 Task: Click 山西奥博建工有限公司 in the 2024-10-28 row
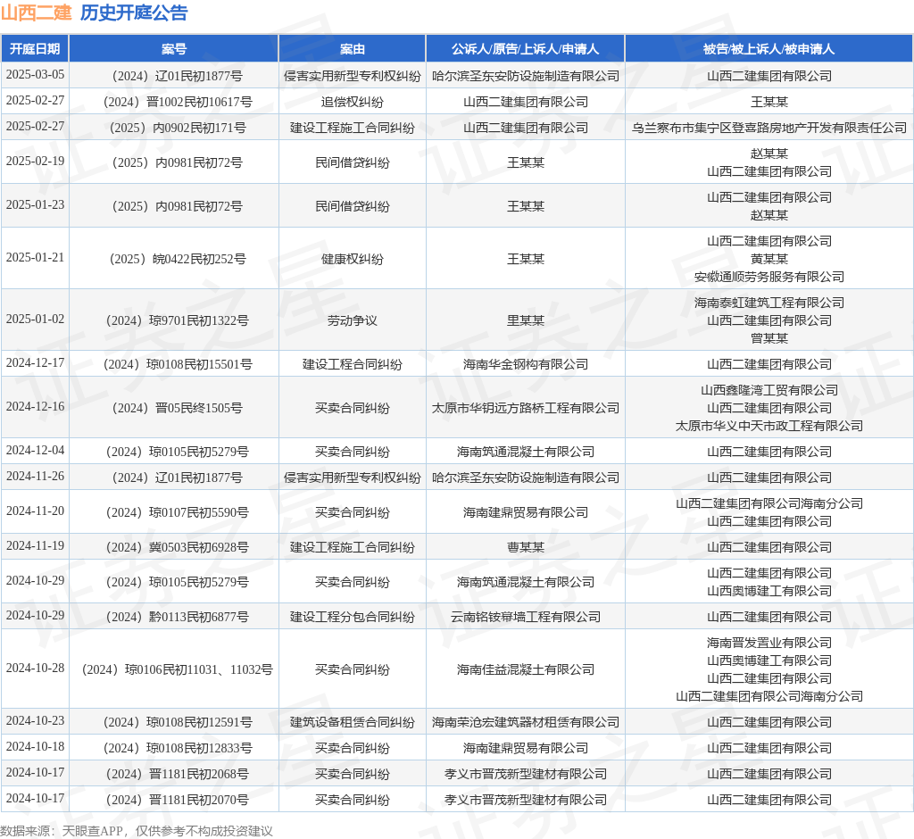769,660
